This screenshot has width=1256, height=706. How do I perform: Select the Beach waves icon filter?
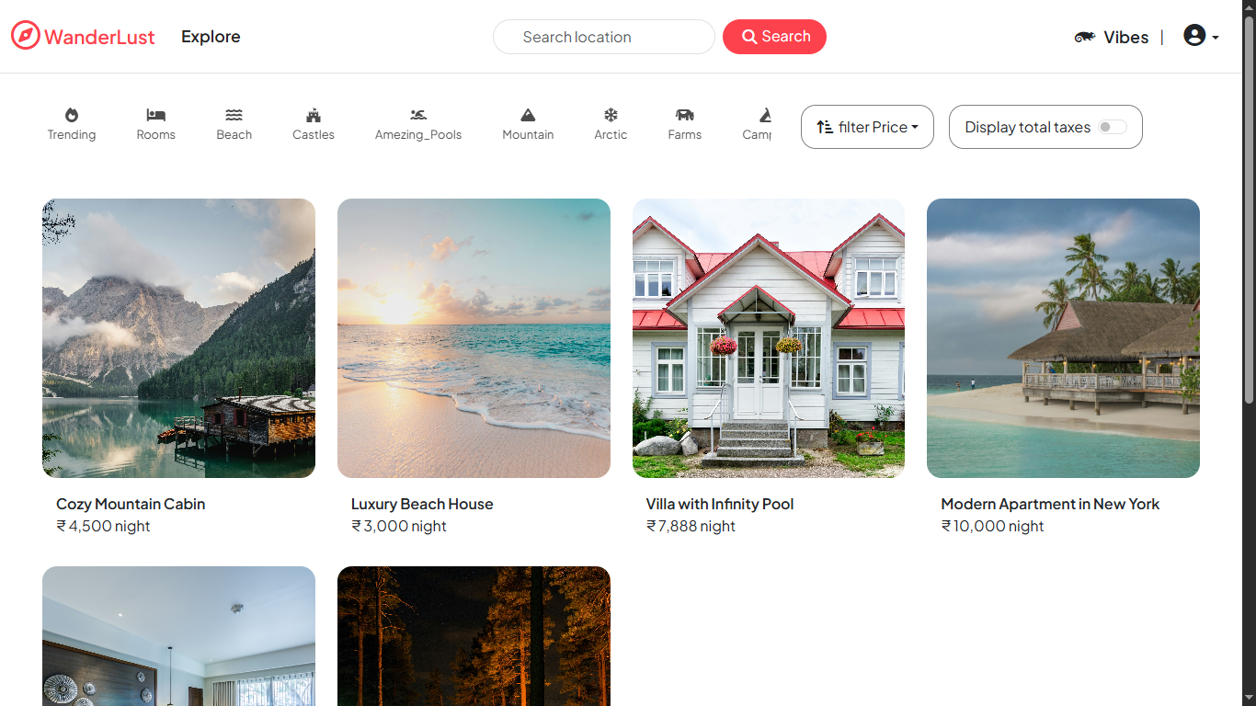234,115
